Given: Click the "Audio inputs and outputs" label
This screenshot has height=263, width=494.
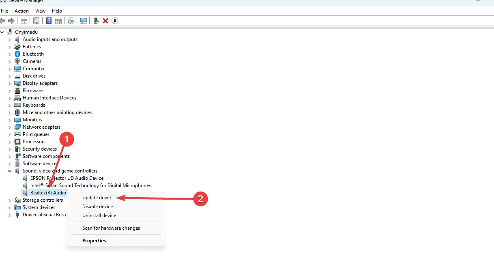Looking at the screenshot, I should (50, 39).
